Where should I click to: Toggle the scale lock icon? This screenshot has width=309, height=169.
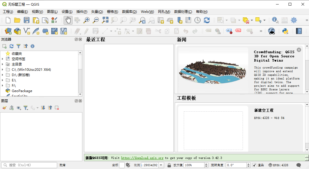pyautogui.click(x=169, y=165)
